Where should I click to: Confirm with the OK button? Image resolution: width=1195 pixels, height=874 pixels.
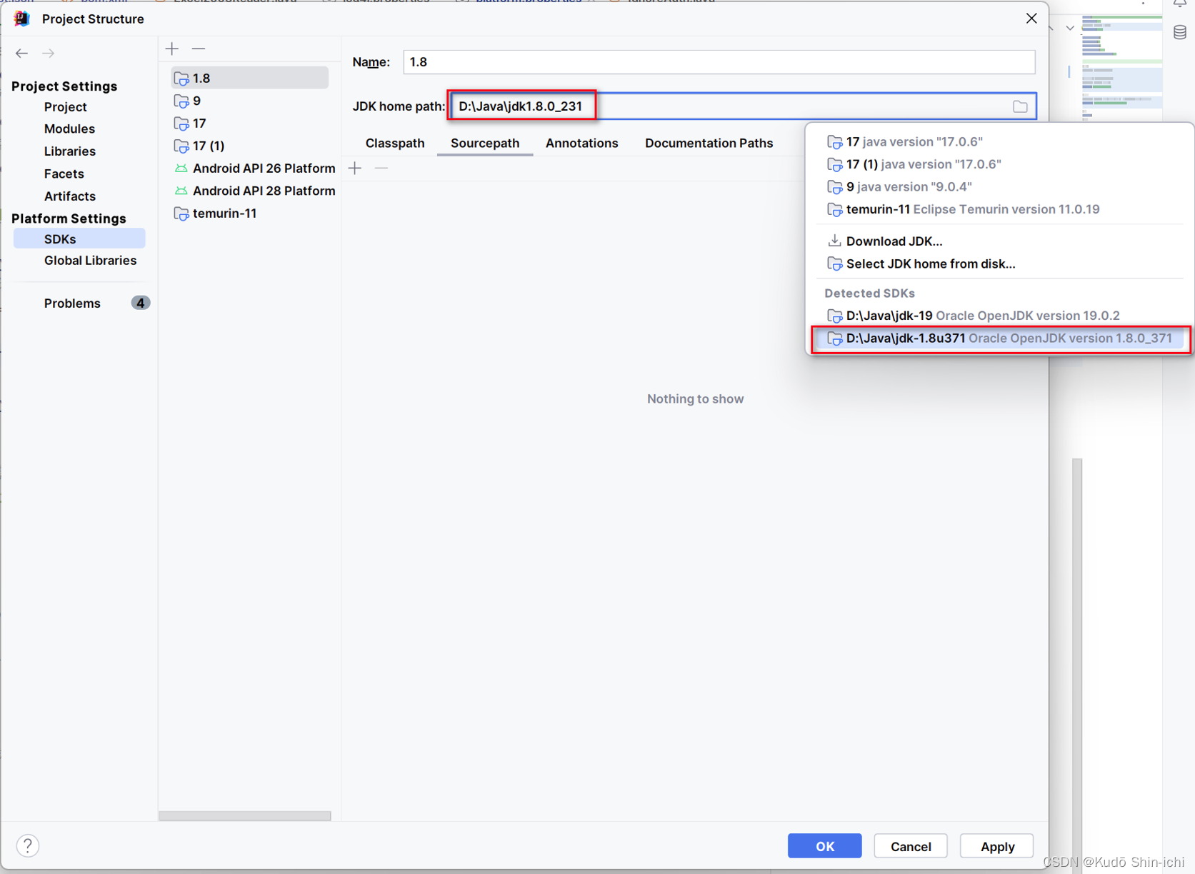825,846
